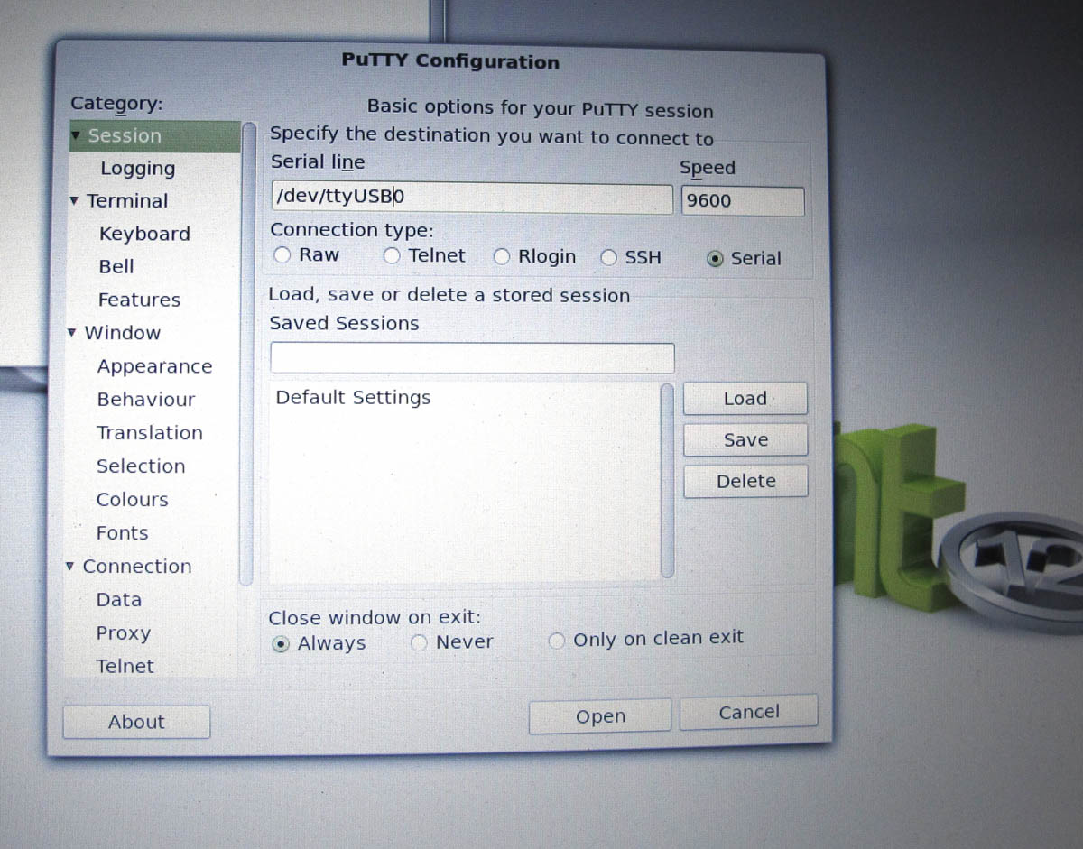Select the SSH connection type

[609, 257]
